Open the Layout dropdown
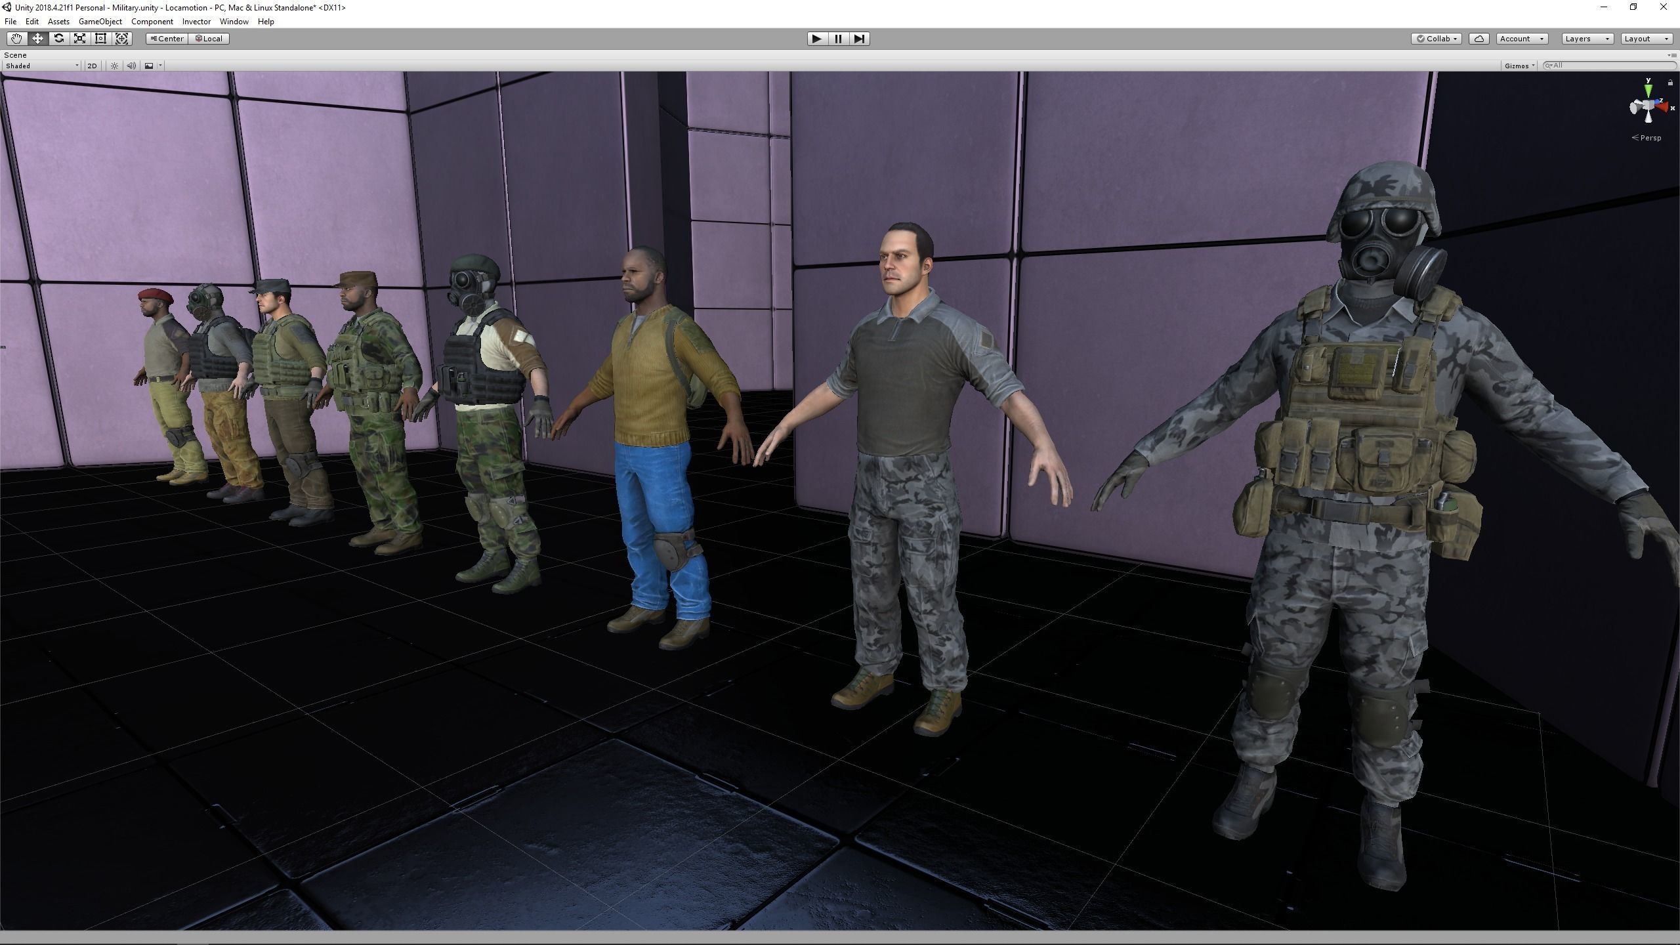 click(1646, 39)
